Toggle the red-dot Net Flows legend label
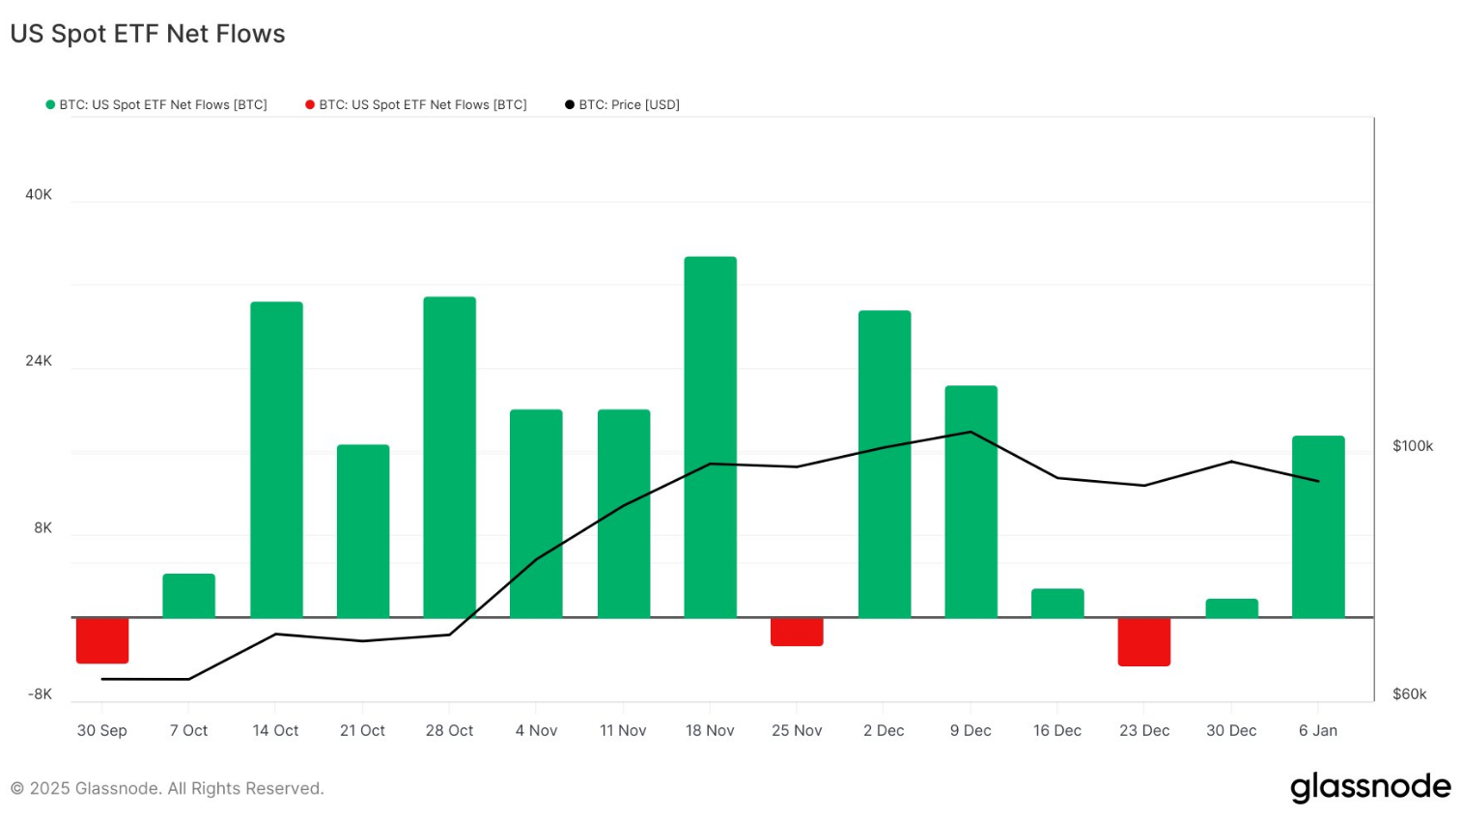This screenshot has width=1463, height=818. pyautogui.click(x=423, y=104)
